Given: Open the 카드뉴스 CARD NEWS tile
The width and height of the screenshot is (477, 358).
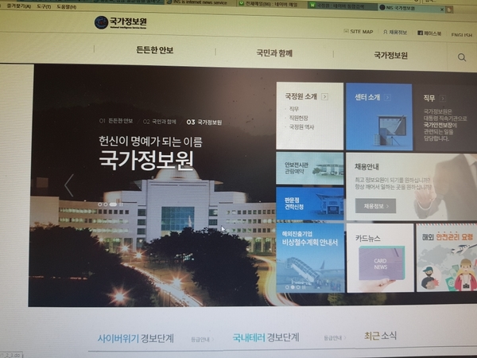Looking at the screenshot, I should pyautogui.click(x=380, y=258).
